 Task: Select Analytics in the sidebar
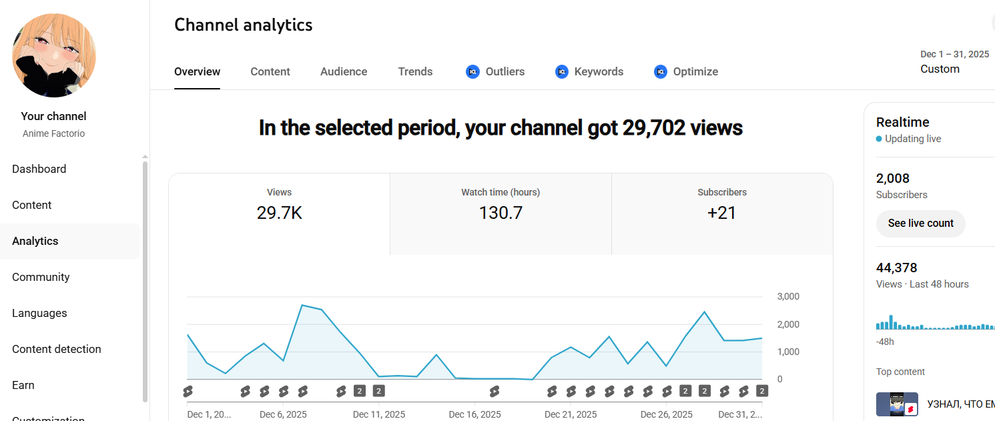coord(70,241)
